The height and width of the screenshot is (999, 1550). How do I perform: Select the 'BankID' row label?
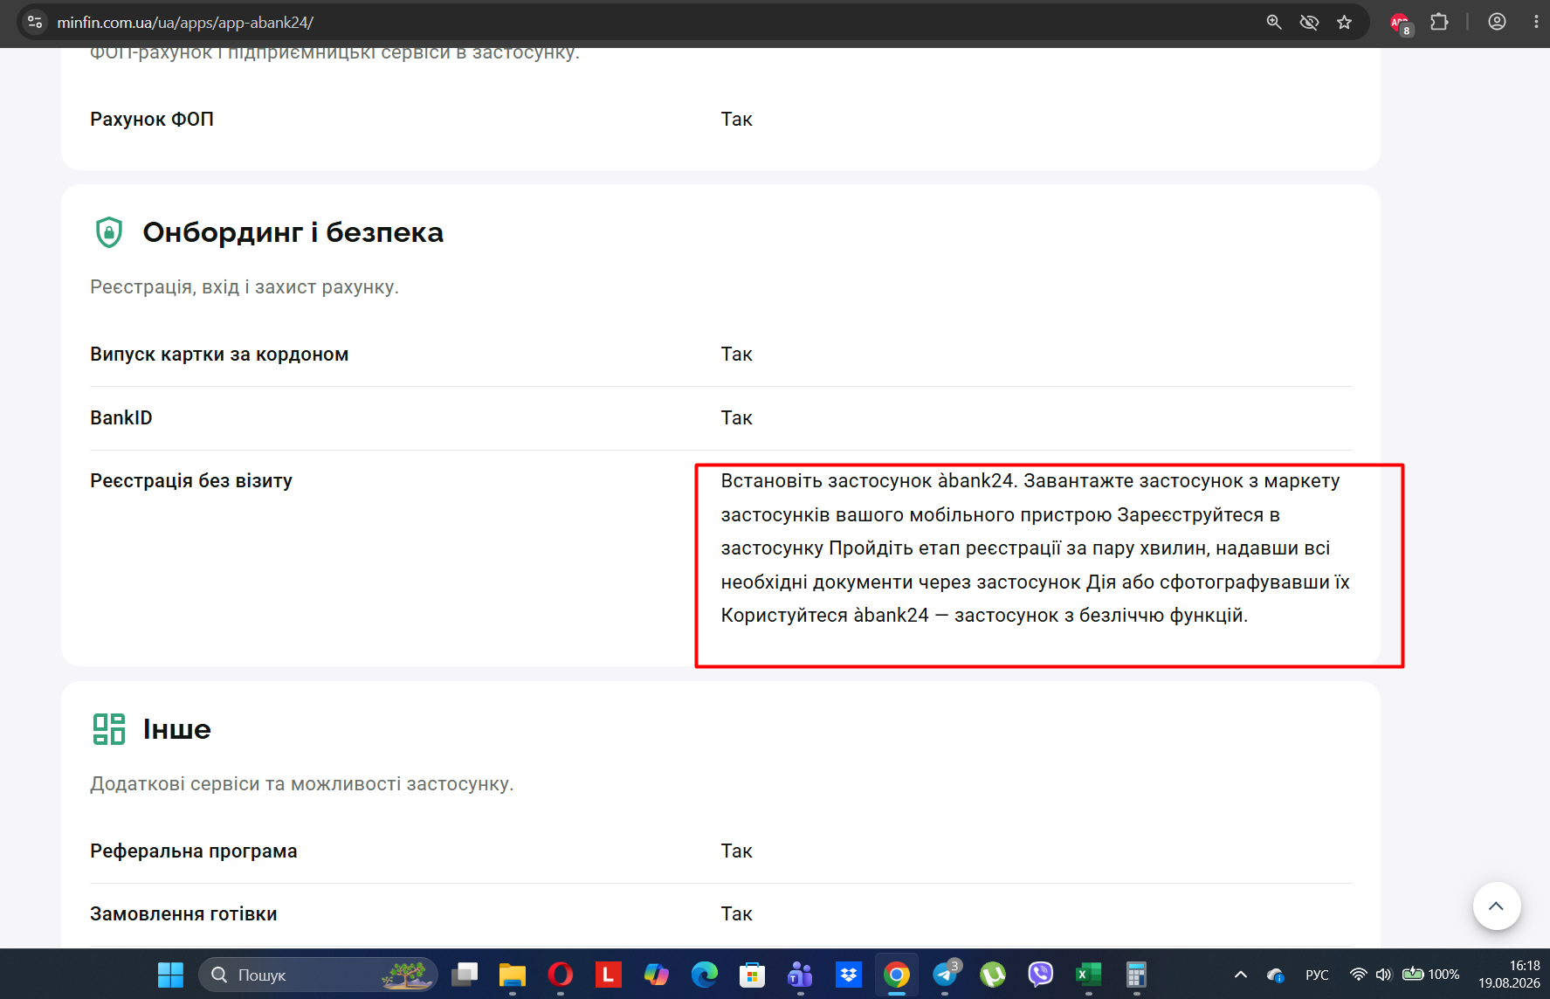pyautogui.click(x=121, y=417)
